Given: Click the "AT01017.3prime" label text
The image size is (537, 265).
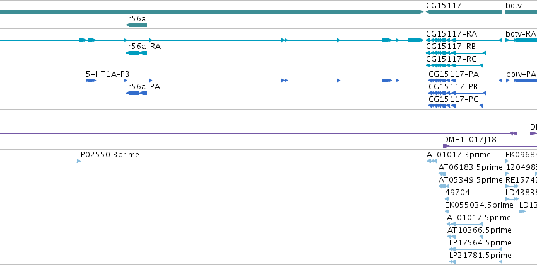Looking at the screenshot, I should pos(459,155).
